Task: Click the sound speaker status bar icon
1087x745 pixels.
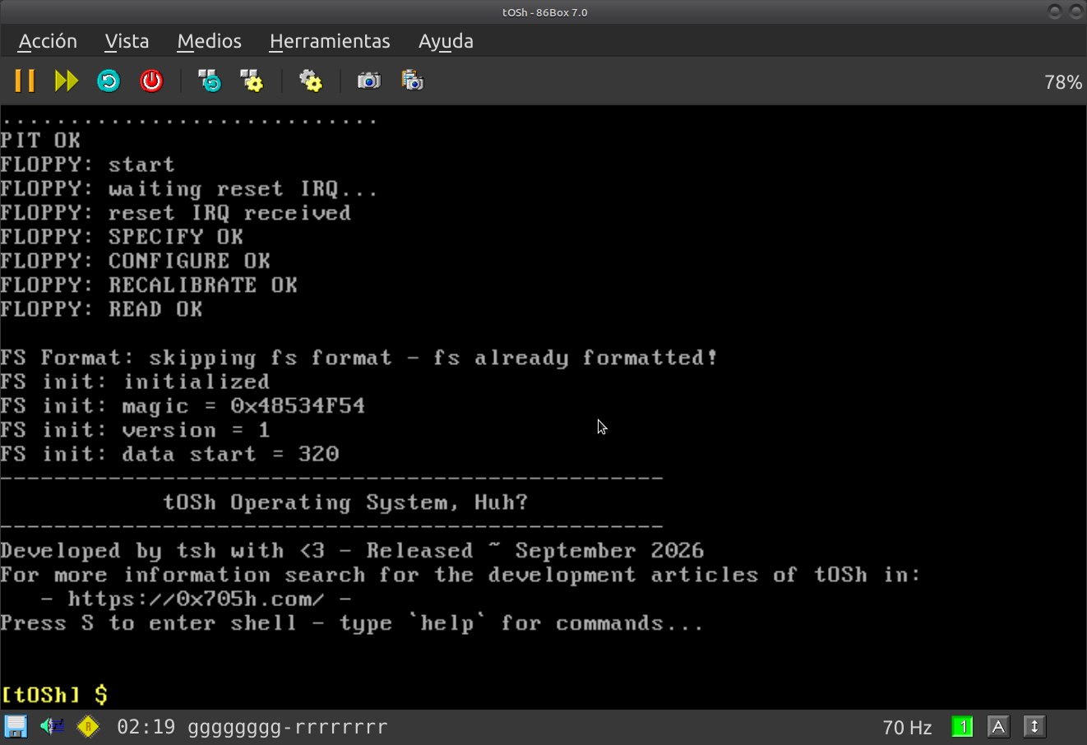Action: pos(52,727)
